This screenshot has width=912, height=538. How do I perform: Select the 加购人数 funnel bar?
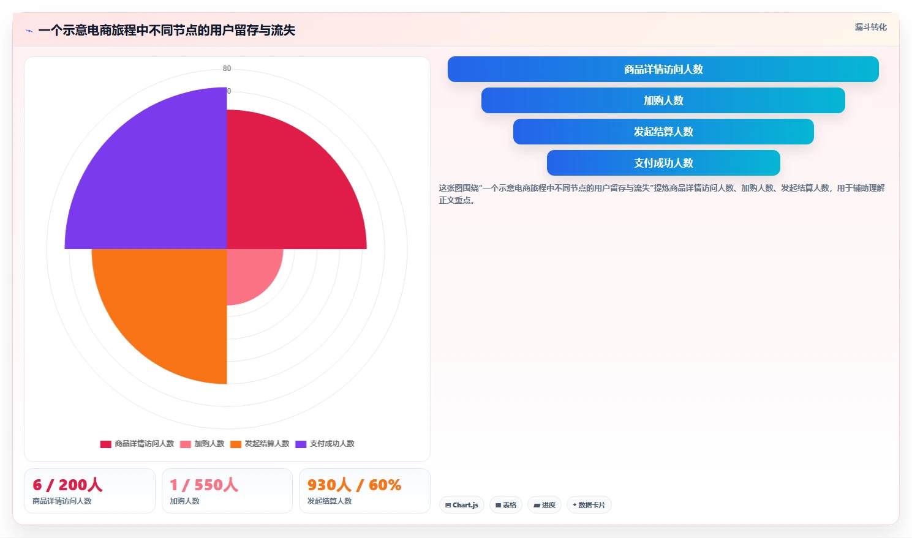[x=663, y=100]
